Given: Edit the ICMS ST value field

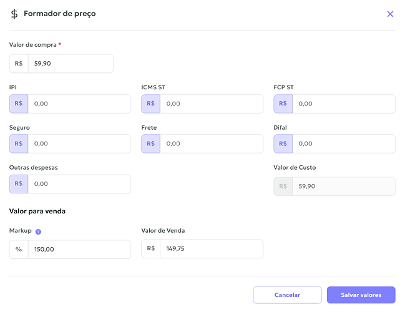Looking at the screenshot, I should (x=211, y=104).
